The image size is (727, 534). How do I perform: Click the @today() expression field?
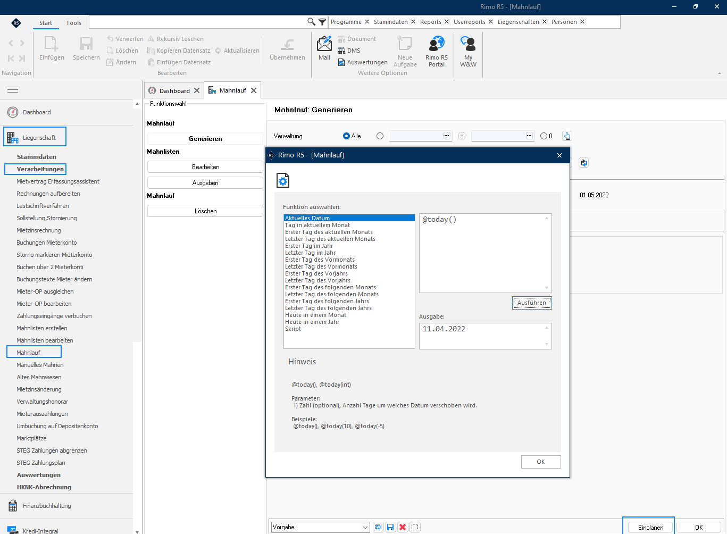(485, 253)
